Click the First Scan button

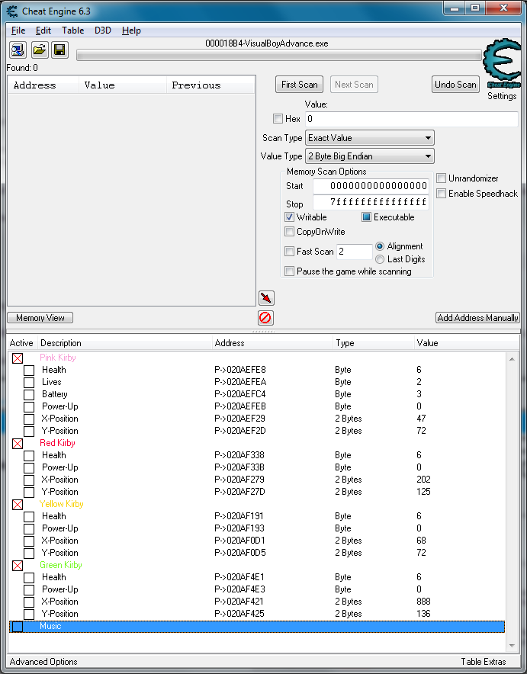point(299,85)
